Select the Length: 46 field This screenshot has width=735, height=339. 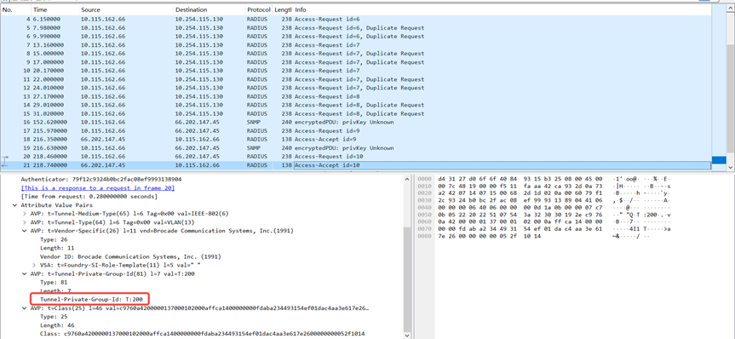point(57,325)
